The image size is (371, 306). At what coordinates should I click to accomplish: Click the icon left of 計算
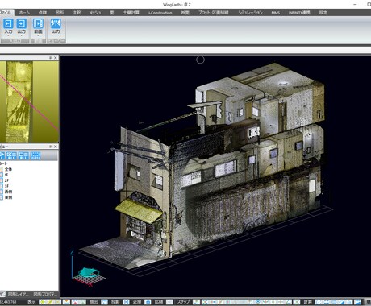pos(297,302)
